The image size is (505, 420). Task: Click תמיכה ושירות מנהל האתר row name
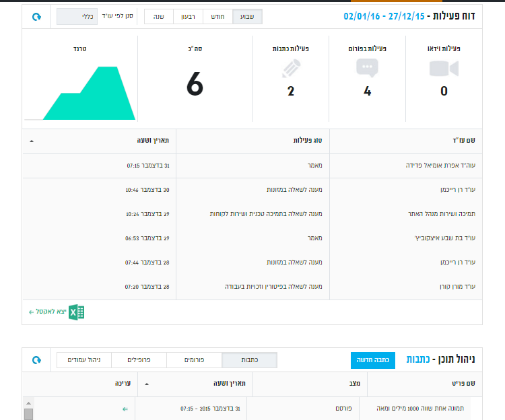442,213
